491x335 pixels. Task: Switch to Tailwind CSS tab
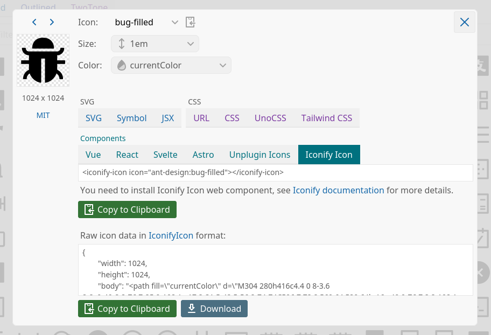pyautogui.click(x=326, y=118)
